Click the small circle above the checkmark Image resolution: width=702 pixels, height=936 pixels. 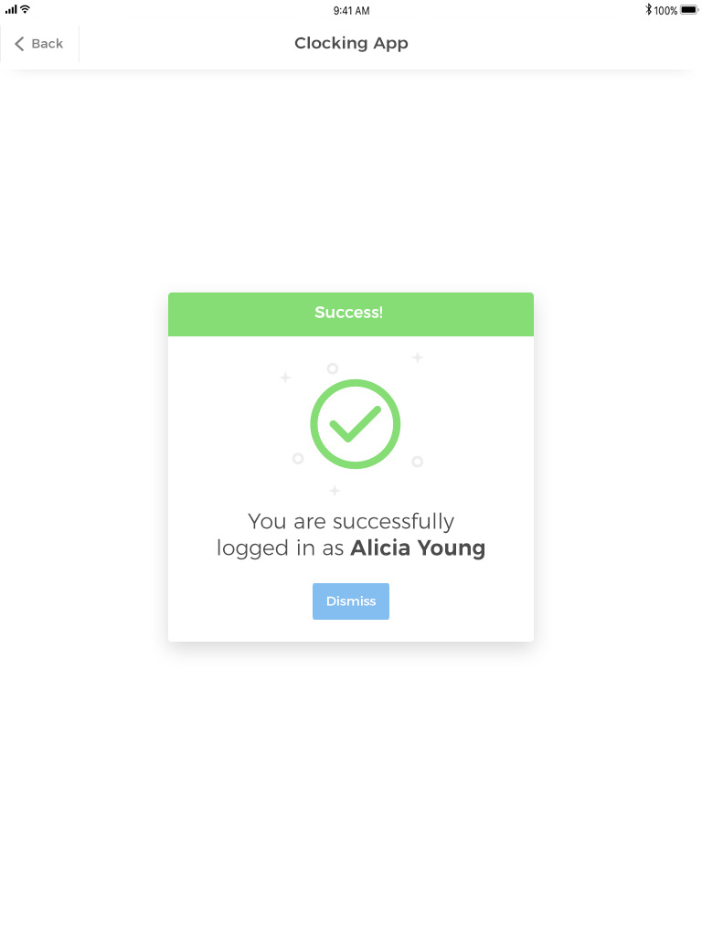click(x=333, y=368)
